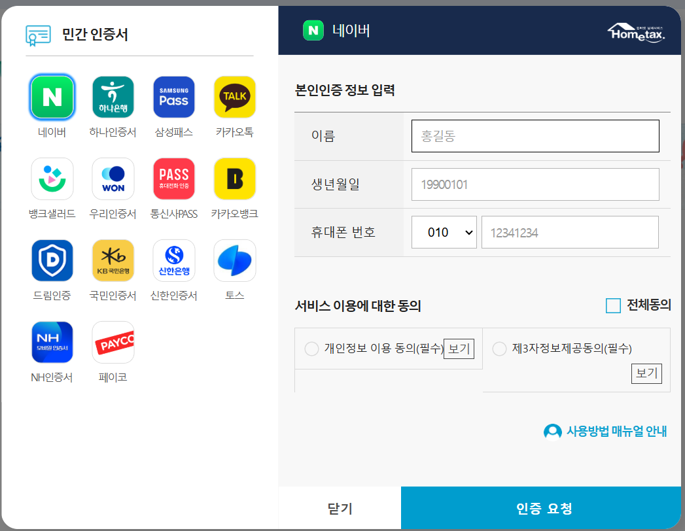Select the Naver certificate icon
The height and width of the screenshot is (531, 685).
coord(52,97)
